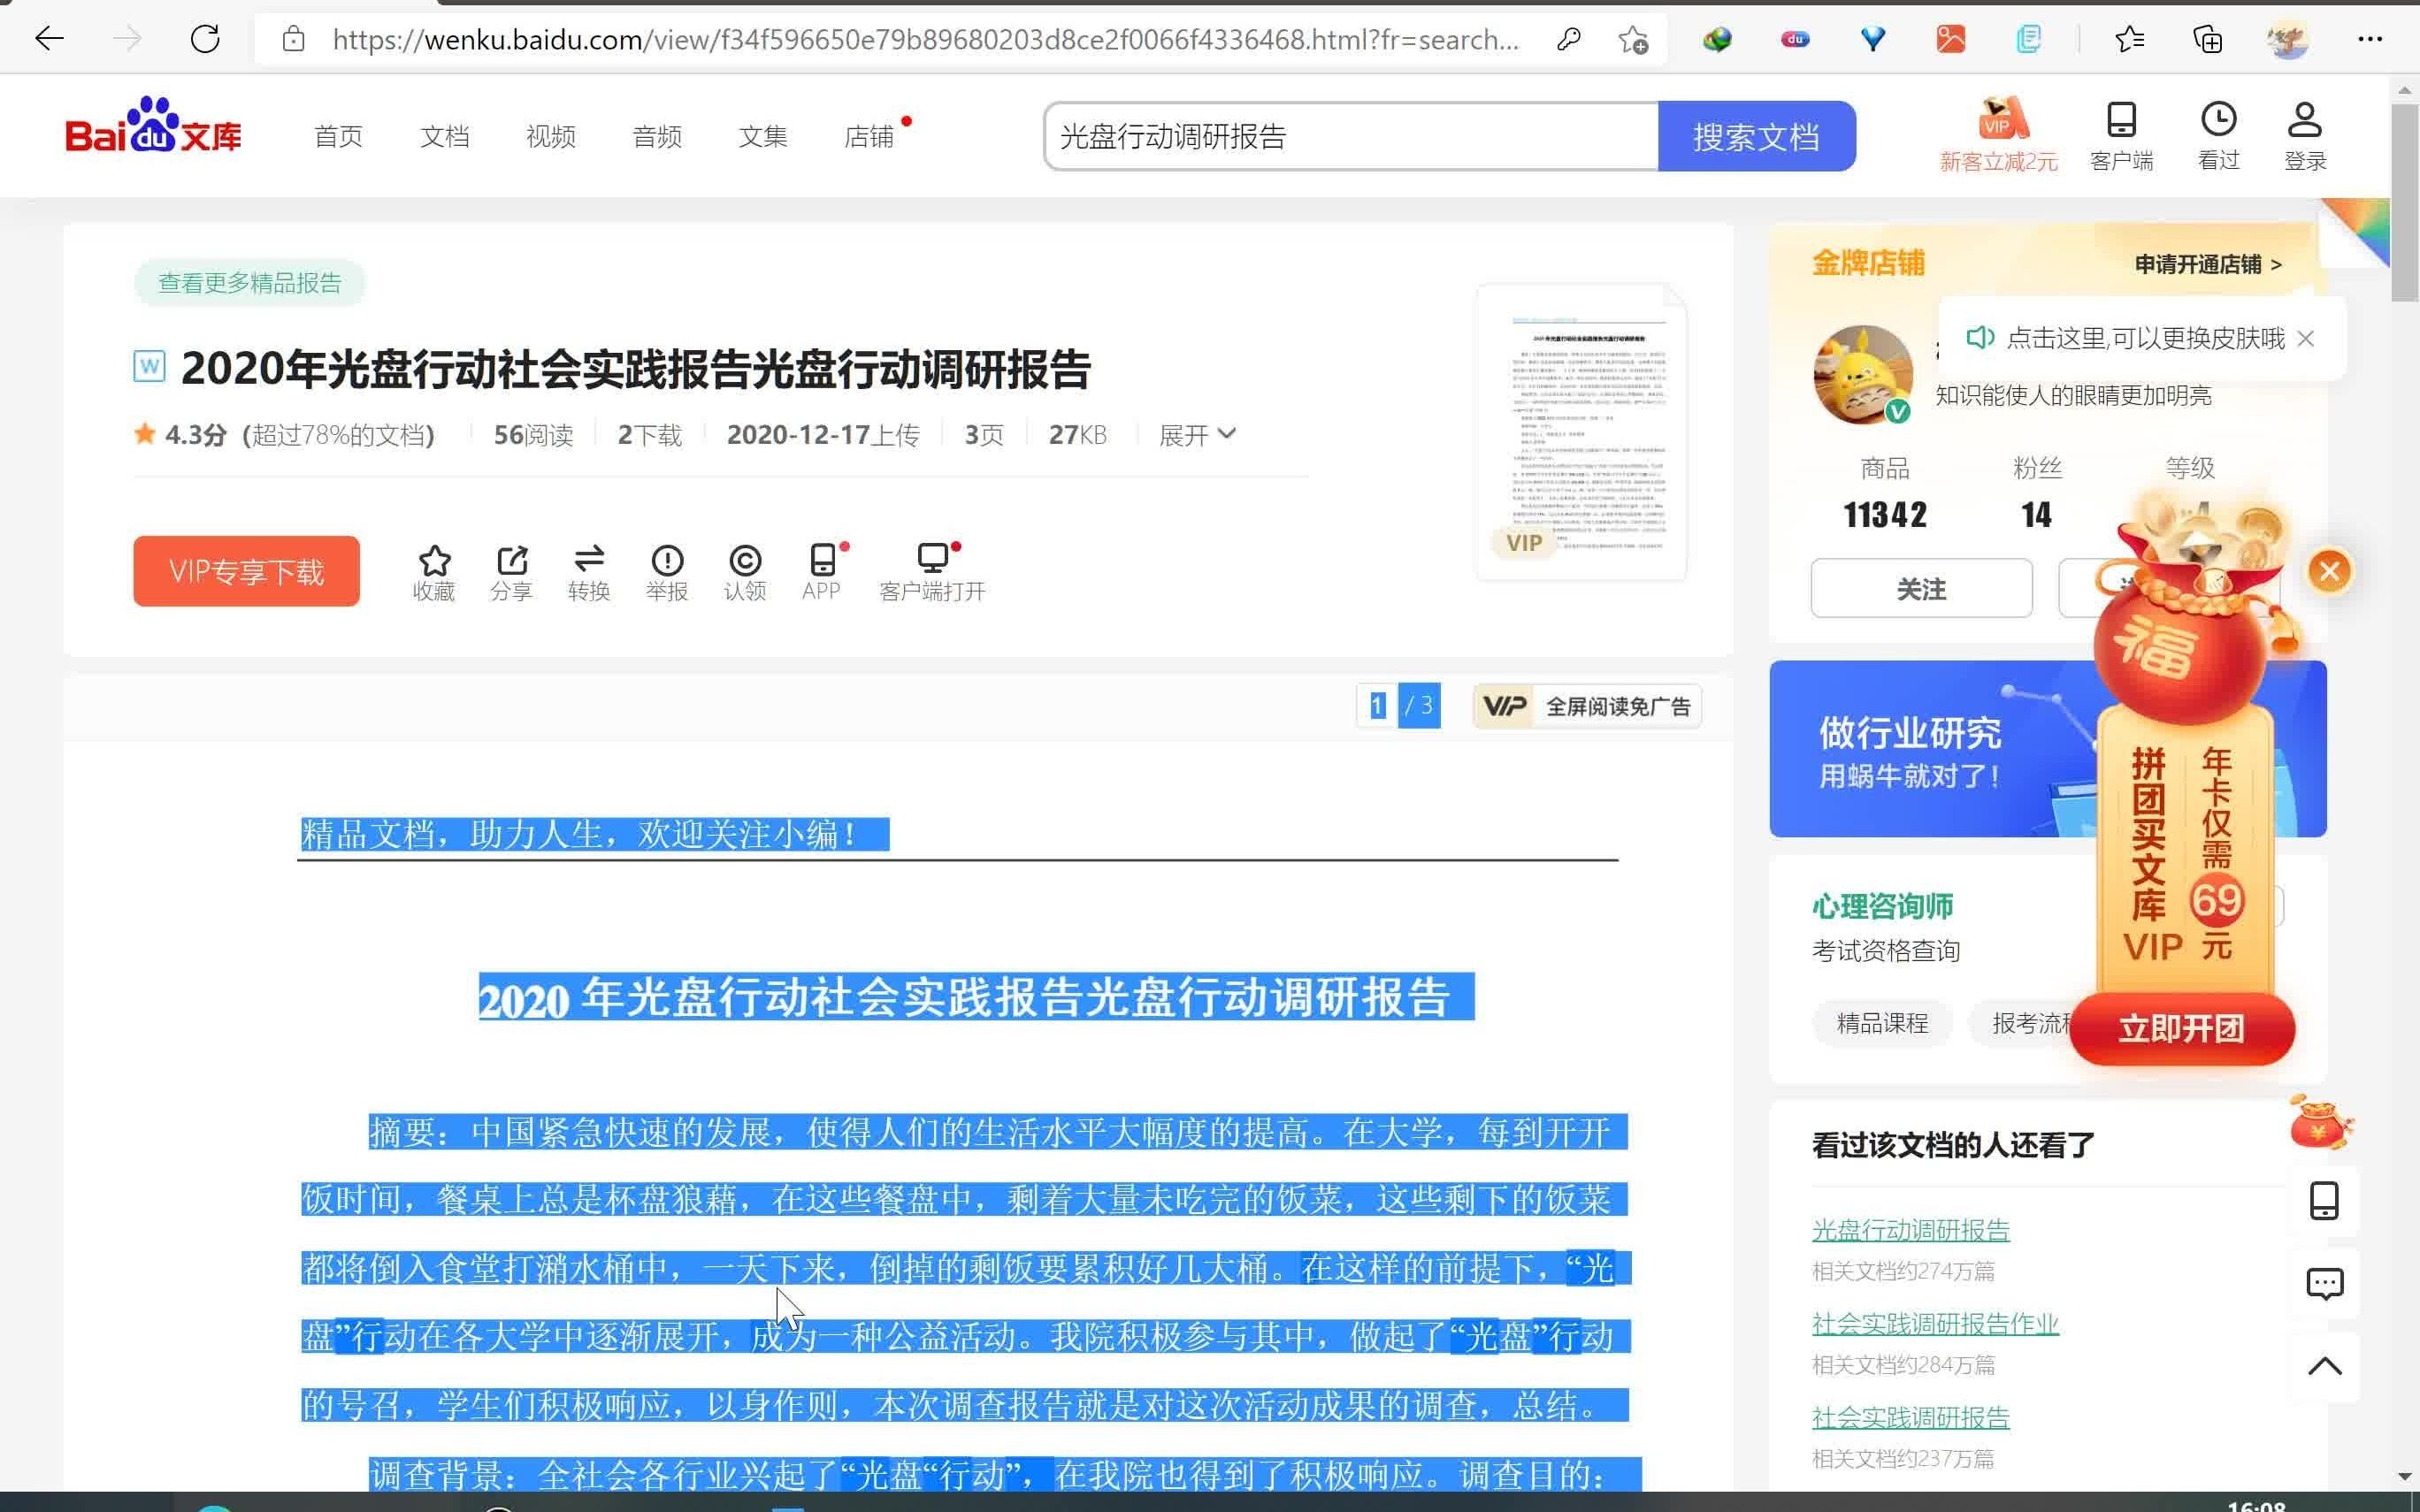Click the blue funnel browser extension icon

1872,39
